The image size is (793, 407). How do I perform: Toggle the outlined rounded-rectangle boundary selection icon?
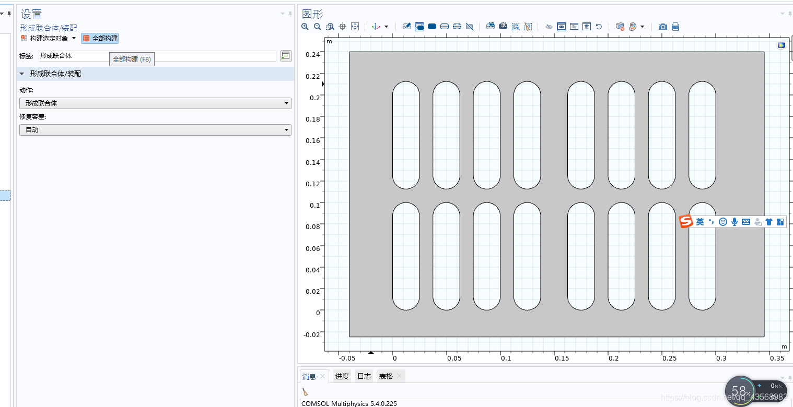445,27
